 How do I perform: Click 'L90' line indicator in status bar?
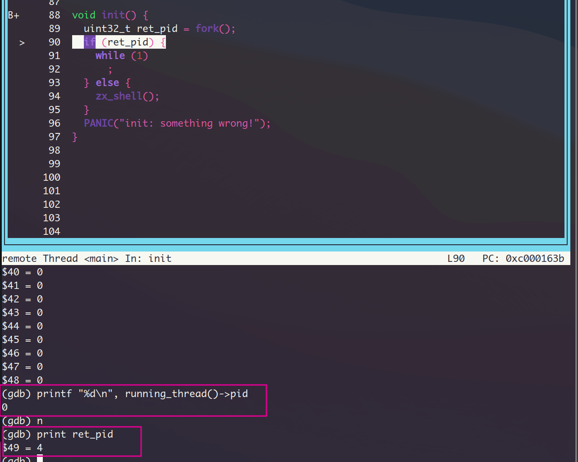click(456, 259)
